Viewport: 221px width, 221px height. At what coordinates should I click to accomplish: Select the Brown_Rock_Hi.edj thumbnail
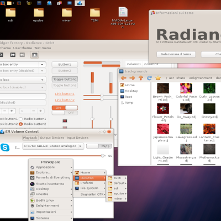coord(163,88)
